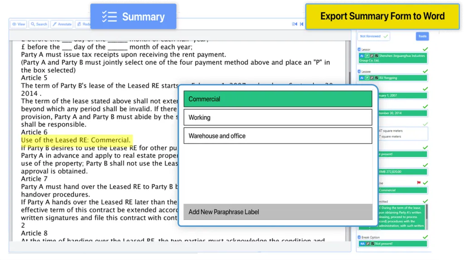
Task: Click the P paraphrase icon in Lessor field
Action: (367, 56)
